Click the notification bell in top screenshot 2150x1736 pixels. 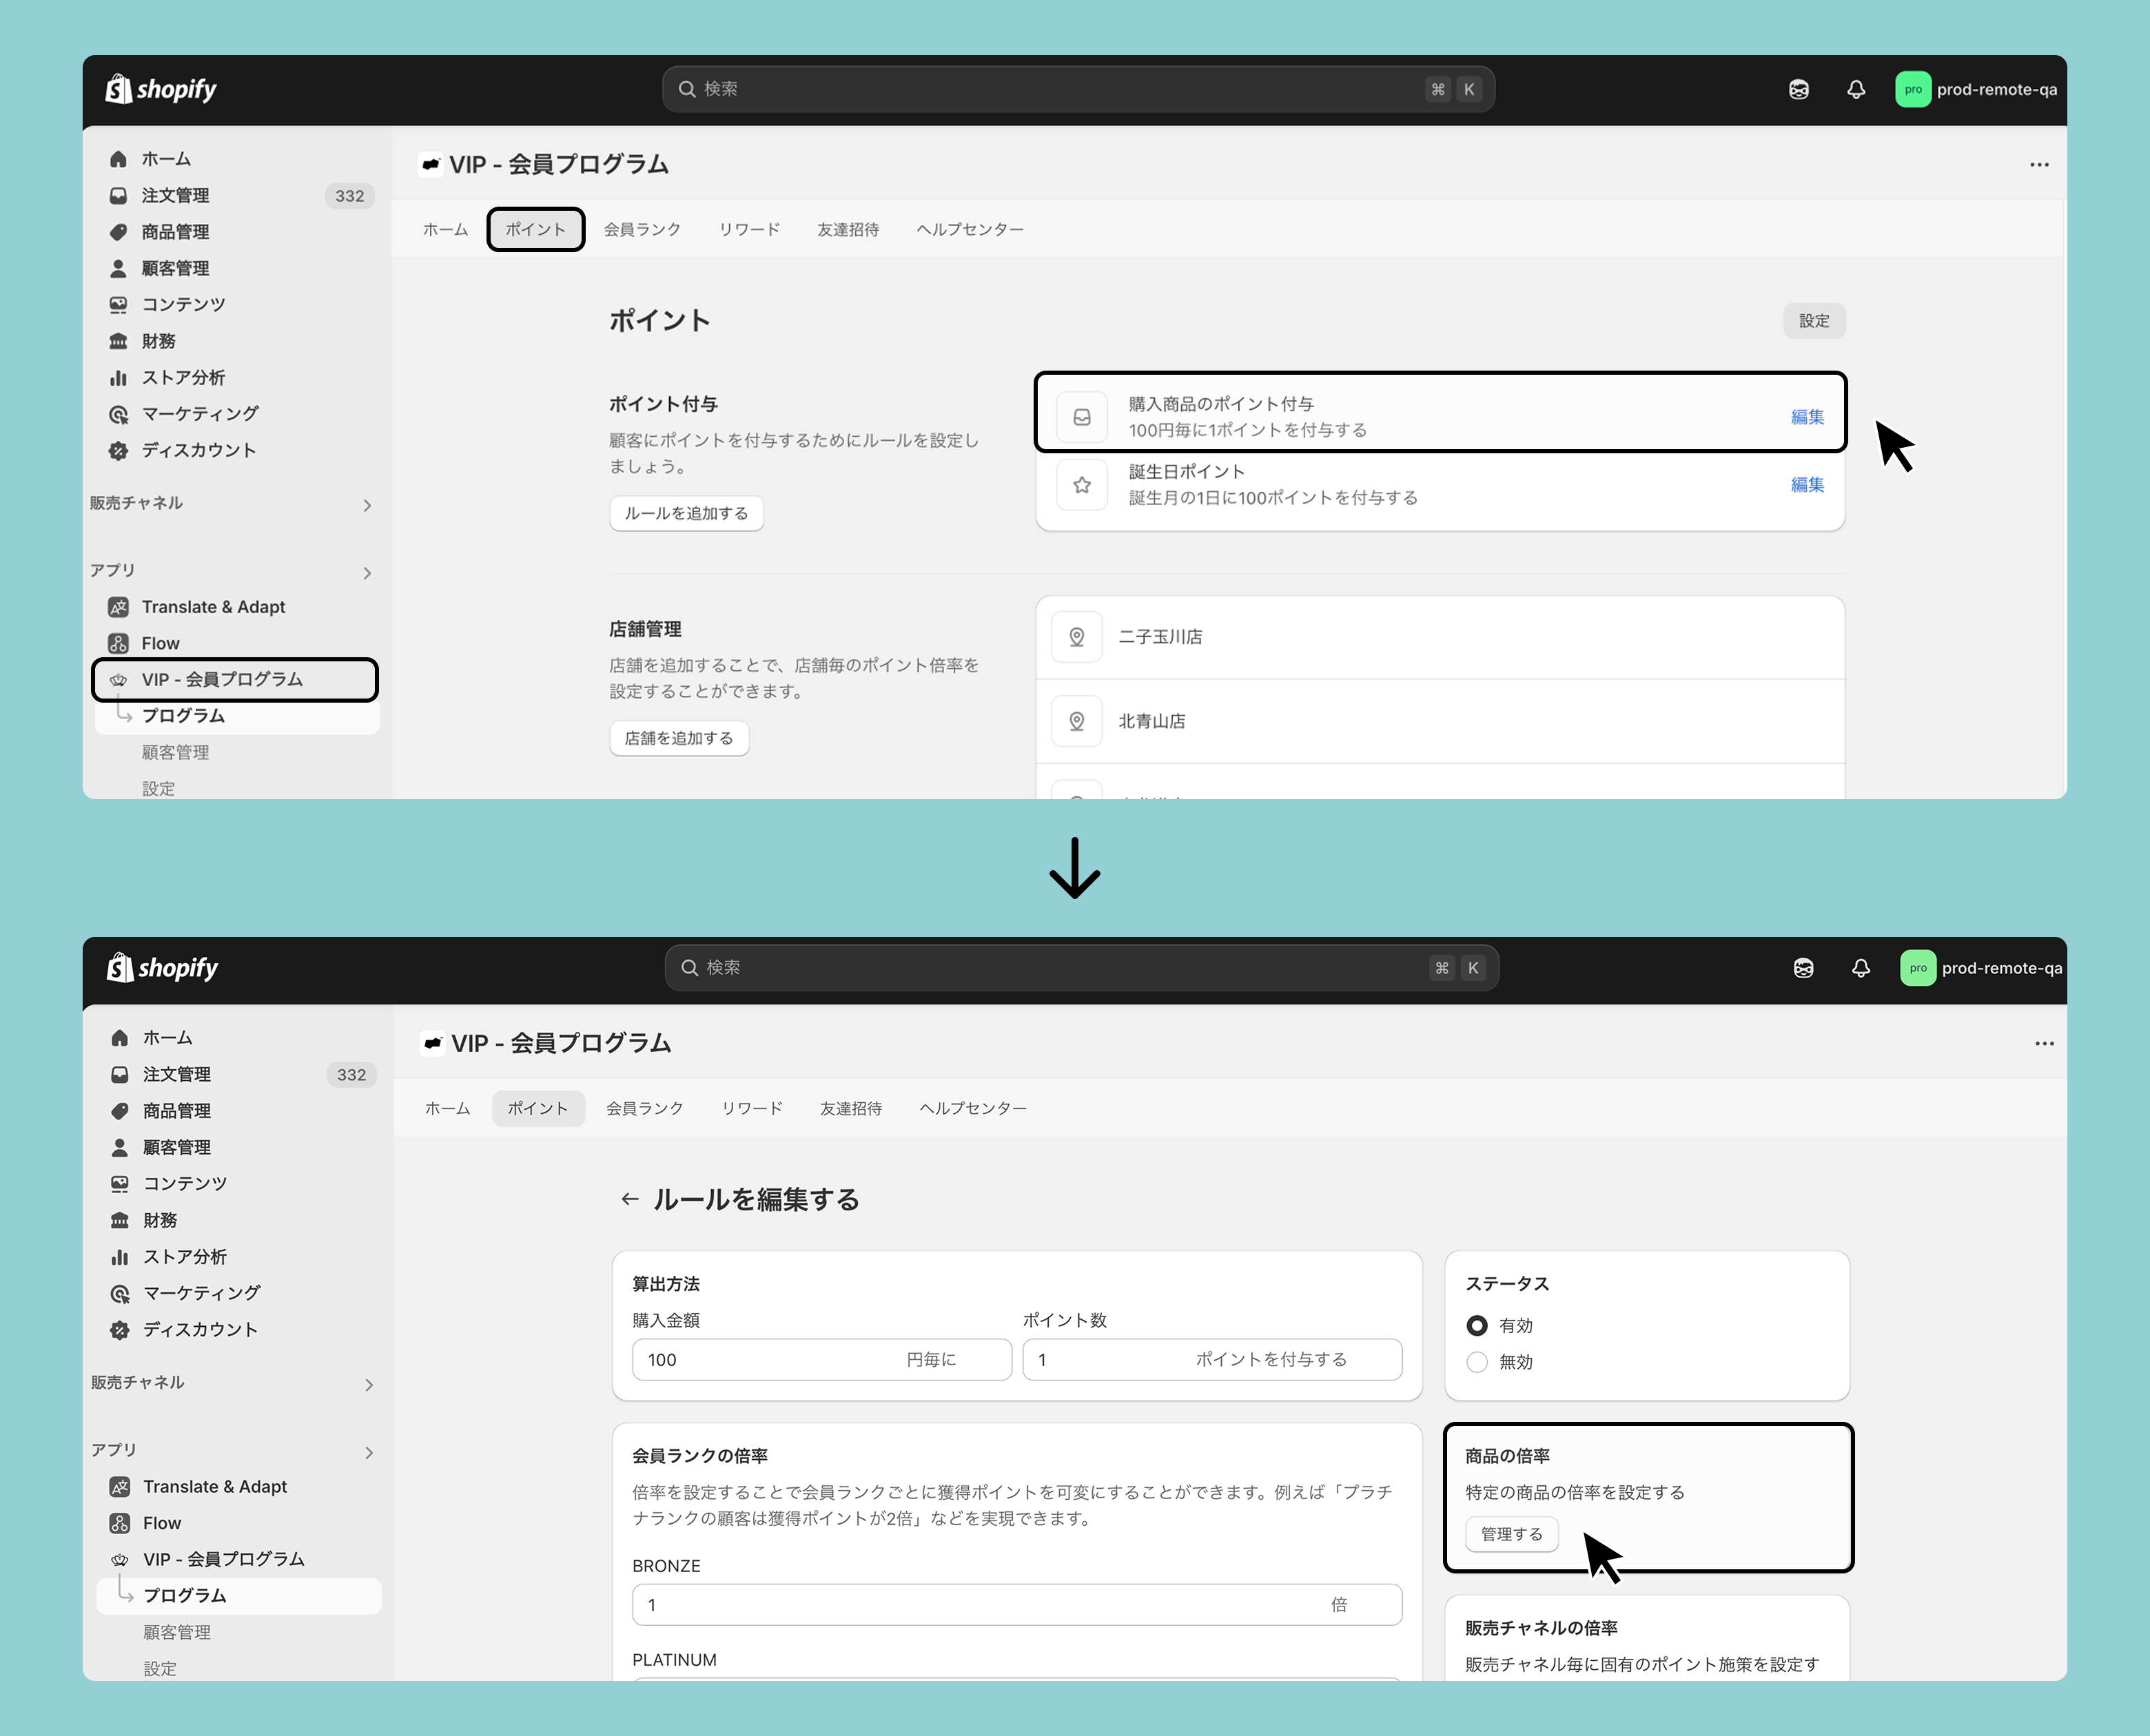[x=1856, y=89]
